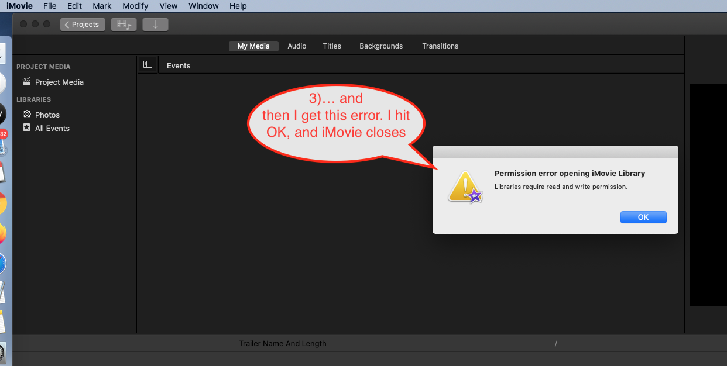Switch to the Backgrounds tab
Viewport: 727px width, 366px height.
[x=381, y=46]
